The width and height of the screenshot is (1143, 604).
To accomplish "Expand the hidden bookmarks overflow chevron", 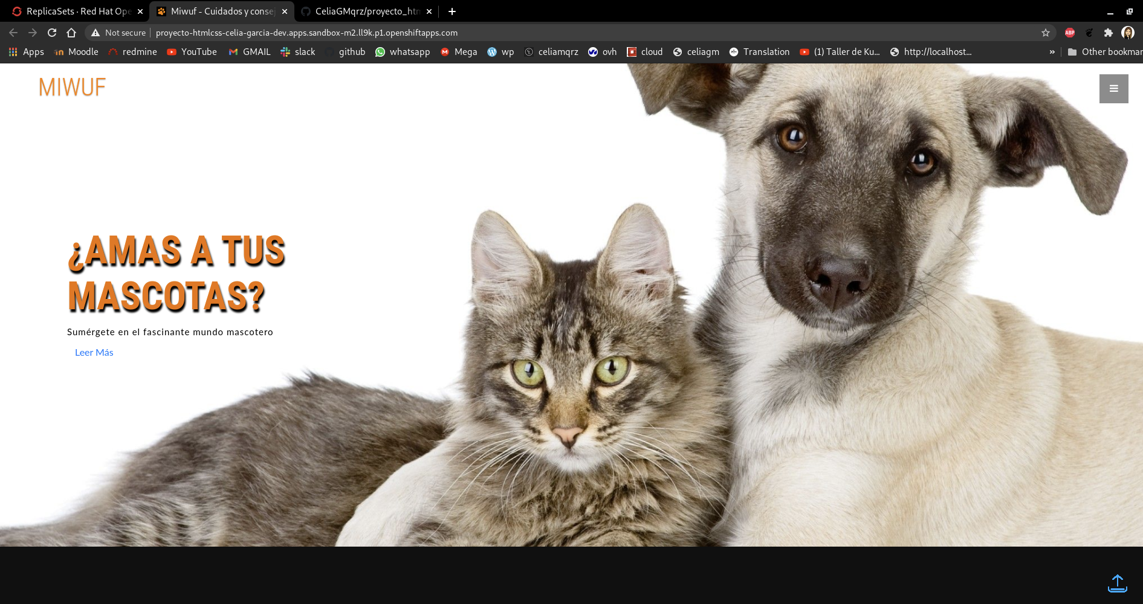I will (x=1052, y=52).
